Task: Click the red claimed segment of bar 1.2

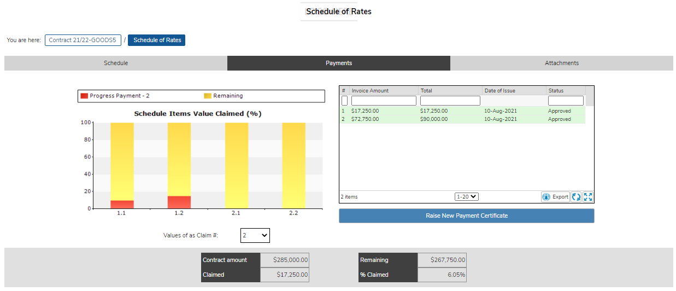Action: (179, 202)
